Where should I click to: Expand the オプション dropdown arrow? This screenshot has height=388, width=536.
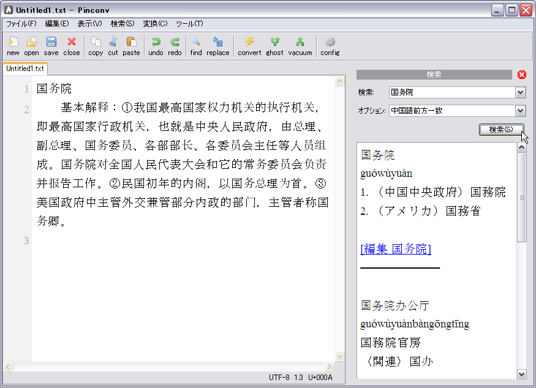pyautogui.click(x=520, y=111)
